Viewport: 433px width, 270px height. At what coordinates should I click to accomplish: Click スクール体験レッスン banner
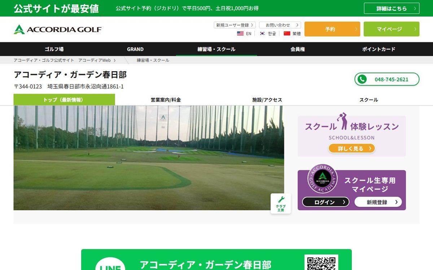coord(352,136)
